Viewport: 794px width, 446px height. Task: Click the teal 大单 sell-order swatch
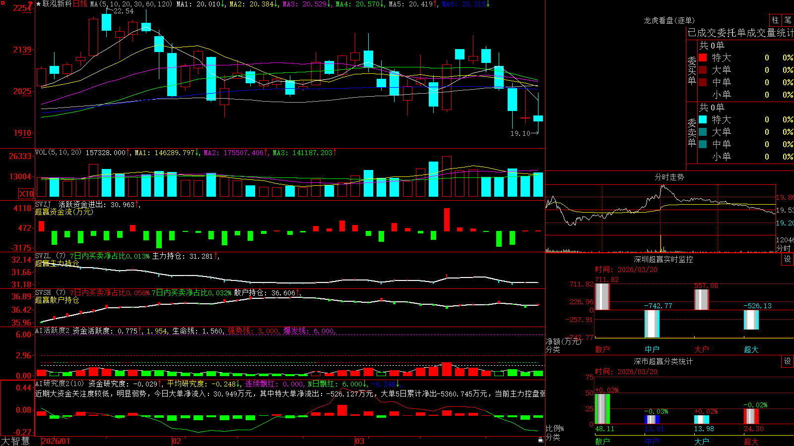coord(703,132)
